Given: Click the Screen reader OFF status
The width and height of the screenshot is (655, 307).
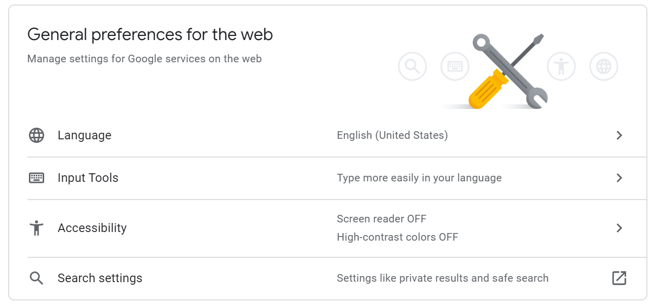Looking at the screenshot, I should [382, 219].
